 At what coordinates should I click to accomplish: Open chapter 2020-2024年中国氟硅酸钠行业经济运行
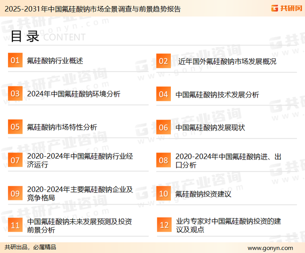pyautogui.click(x=80, y=160)
